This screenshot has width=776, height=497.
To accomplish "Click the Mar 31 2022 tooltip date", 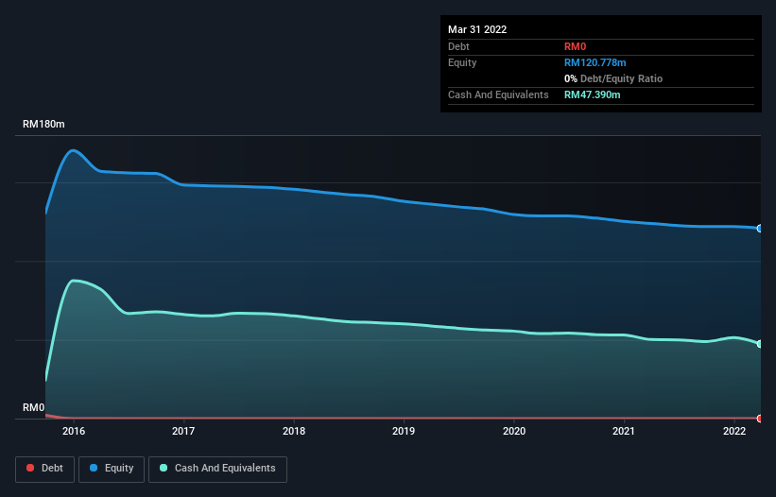I will [477, 29].
